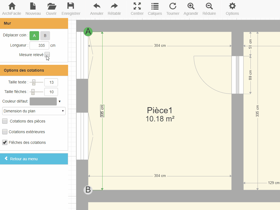Uncheck Flèches des cotations
Screen dimensions: 280x210
click(5, 142)
